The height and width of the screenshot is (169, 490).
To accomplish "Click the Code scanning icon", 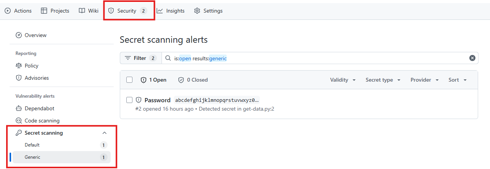I will tap(18, 121).
